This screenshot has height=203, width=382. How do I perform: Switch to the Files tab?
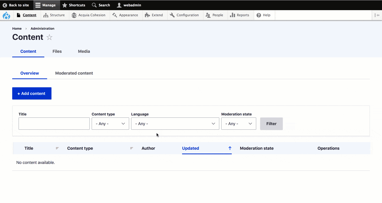point(57,51)
